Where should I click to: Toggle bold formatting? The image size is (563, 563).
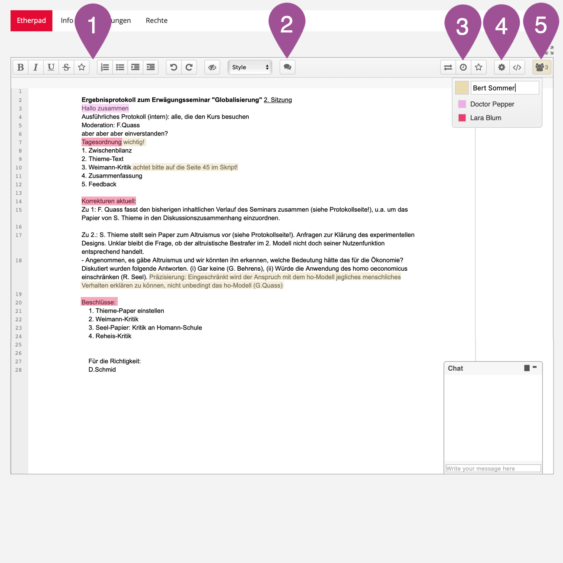pyautogui.click(x=20, y=67)
